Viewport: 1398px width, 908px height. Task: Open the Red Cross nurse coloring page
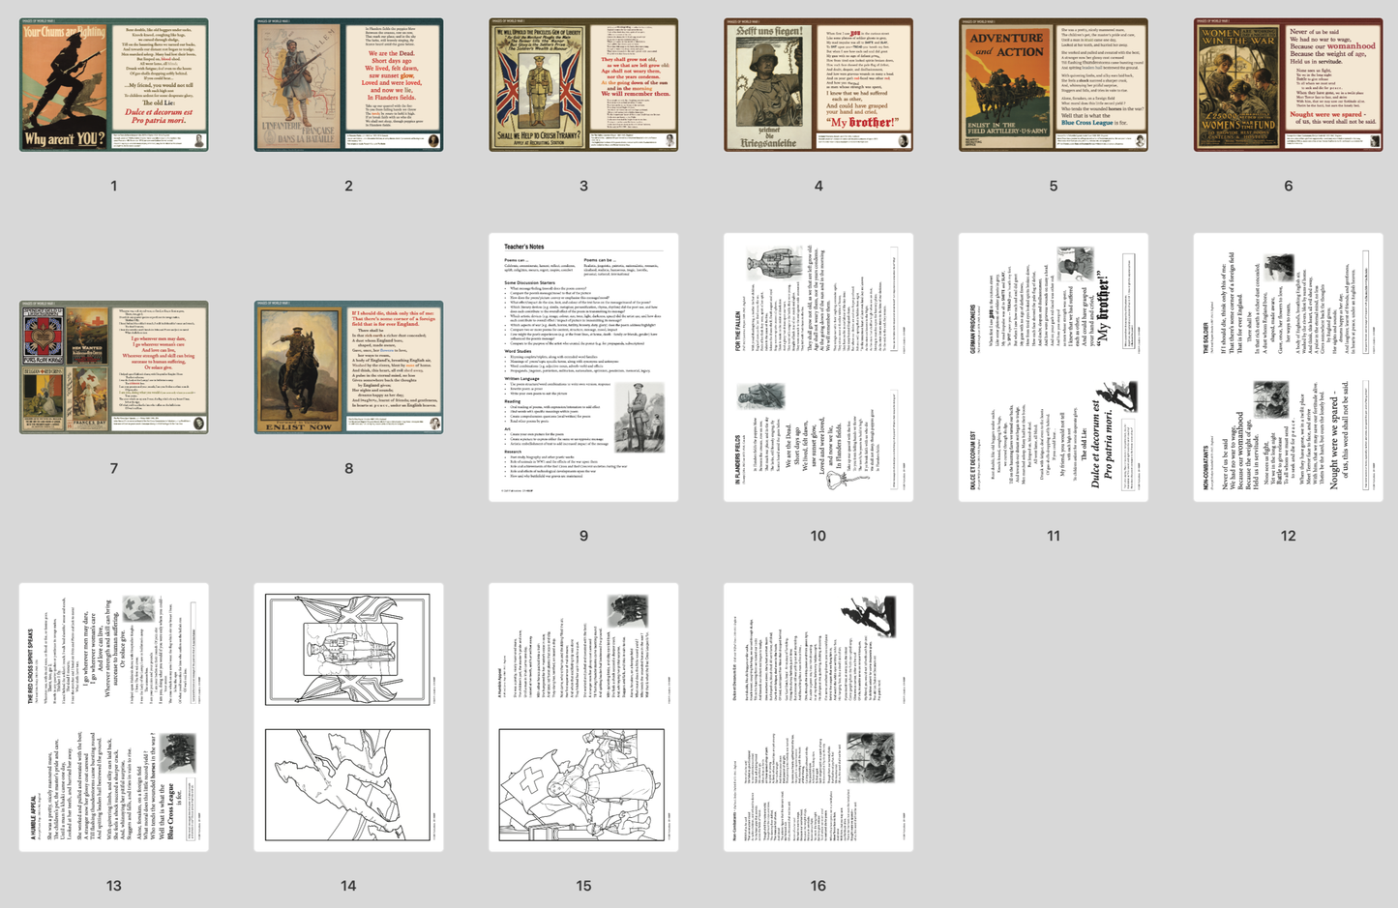(x=582, y=718)
